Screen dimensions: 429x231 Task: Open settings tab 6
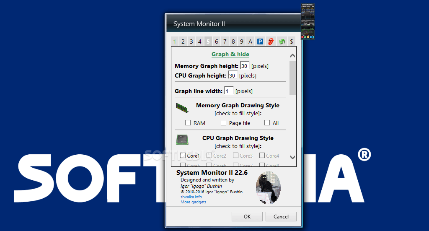pos(217,42)
